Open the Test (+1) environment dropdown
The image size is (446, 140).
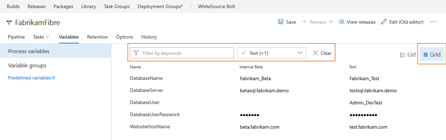pyautogui.click(x=272, y=53)
